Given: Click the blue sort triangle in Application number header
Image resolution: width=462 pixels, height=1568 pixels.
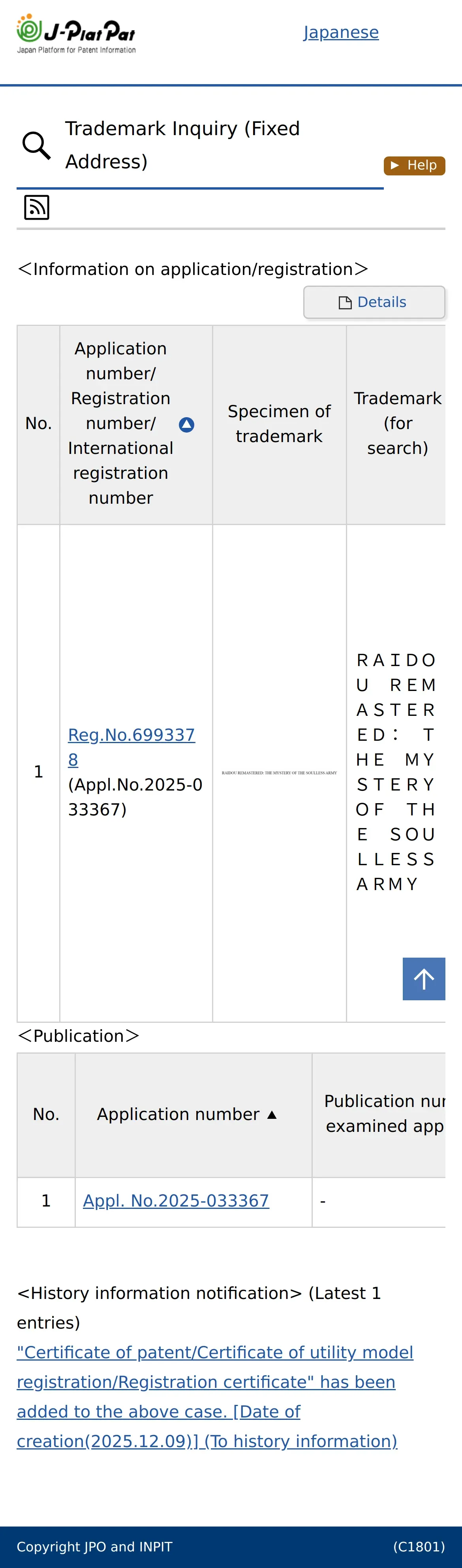Looking at the screenshot, I should pos(187,425).
